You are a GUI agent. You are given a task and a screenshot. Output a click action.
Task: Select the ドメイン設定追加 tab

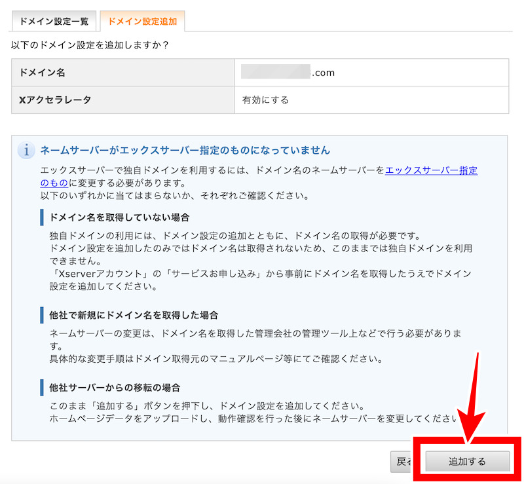(142, 21)
